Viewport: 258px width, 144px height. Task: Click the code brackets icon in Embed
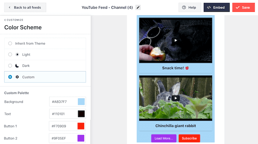click(x=209, y=8)
